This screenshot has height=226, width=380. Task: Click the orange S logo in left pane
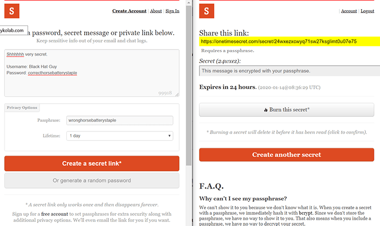tap(12, 11)
